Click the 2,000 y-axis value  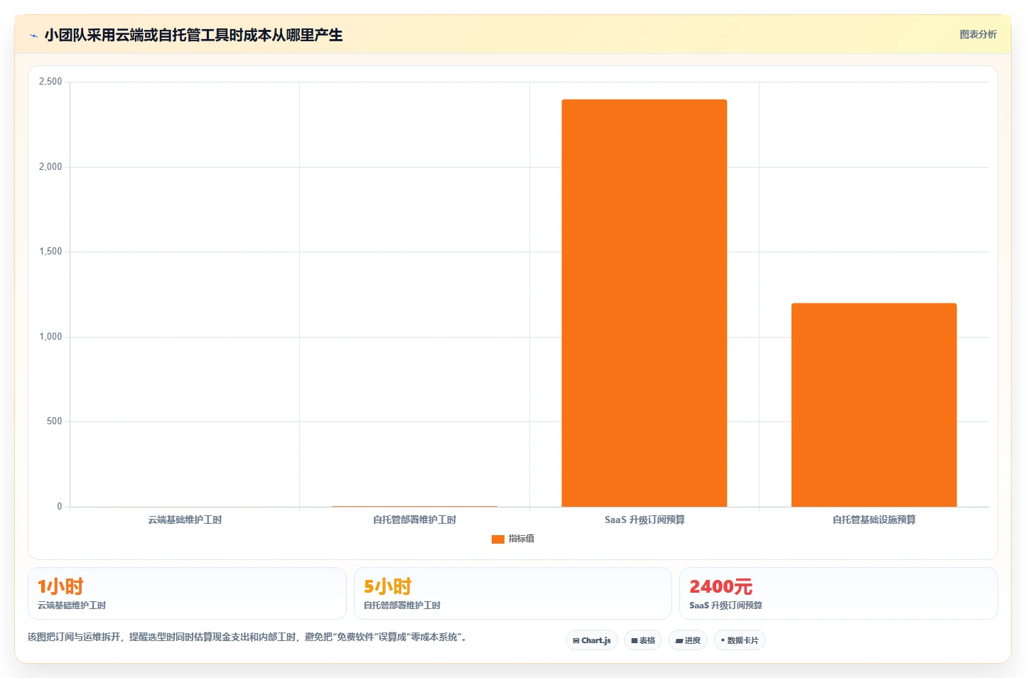click(50, 166)
